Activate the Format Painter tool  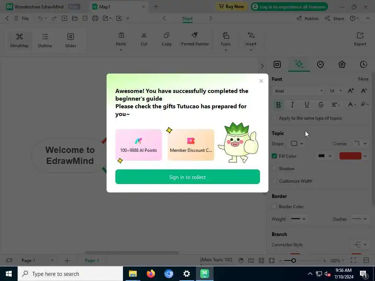click(195, 39)
